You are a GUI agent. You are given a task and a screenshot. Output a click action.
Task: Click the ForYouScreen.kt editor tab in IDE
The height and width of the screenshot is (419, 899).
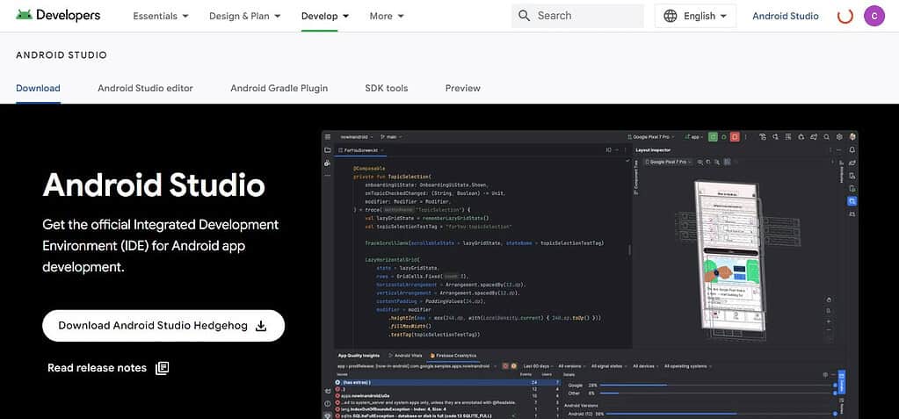click(x=362, y=150)
